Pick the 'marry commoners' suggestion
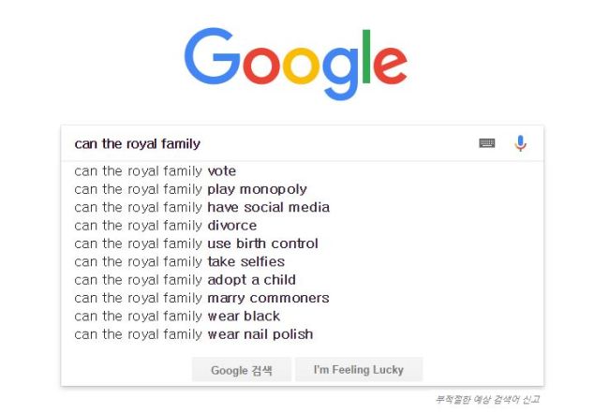 (303, 298)
